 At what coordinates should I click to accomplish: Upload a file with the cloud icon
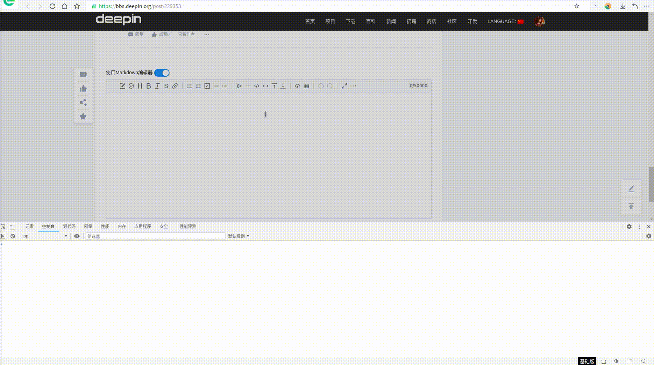298,86
